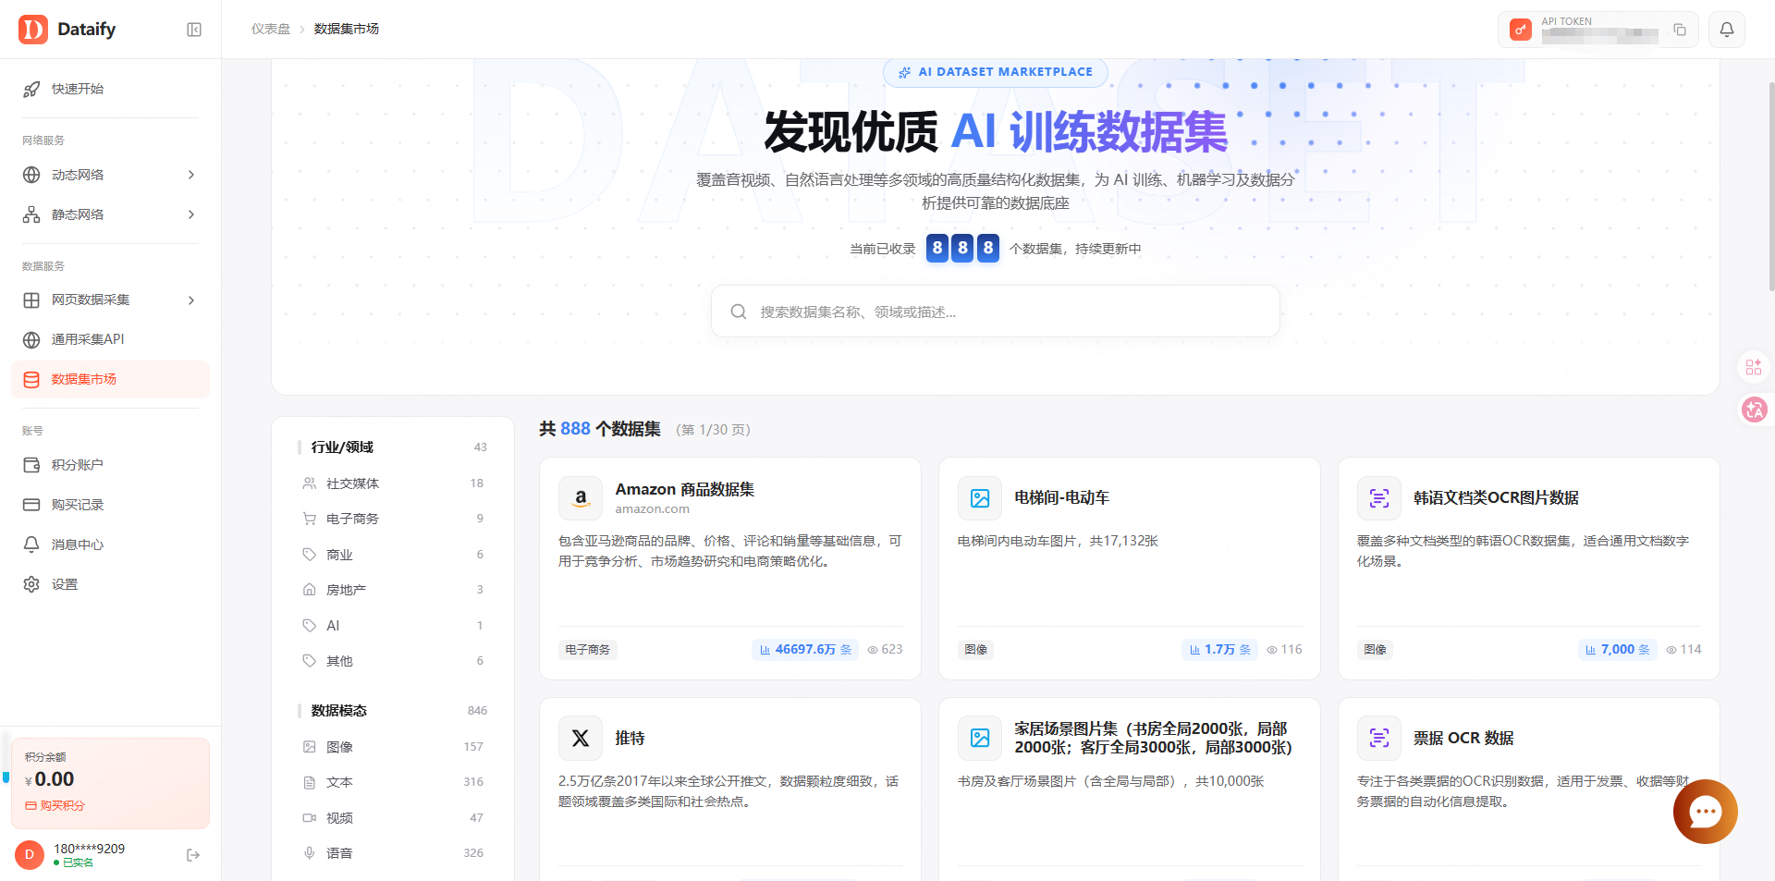
Task: Click the red API token key icon
Action: [1521, 30]
